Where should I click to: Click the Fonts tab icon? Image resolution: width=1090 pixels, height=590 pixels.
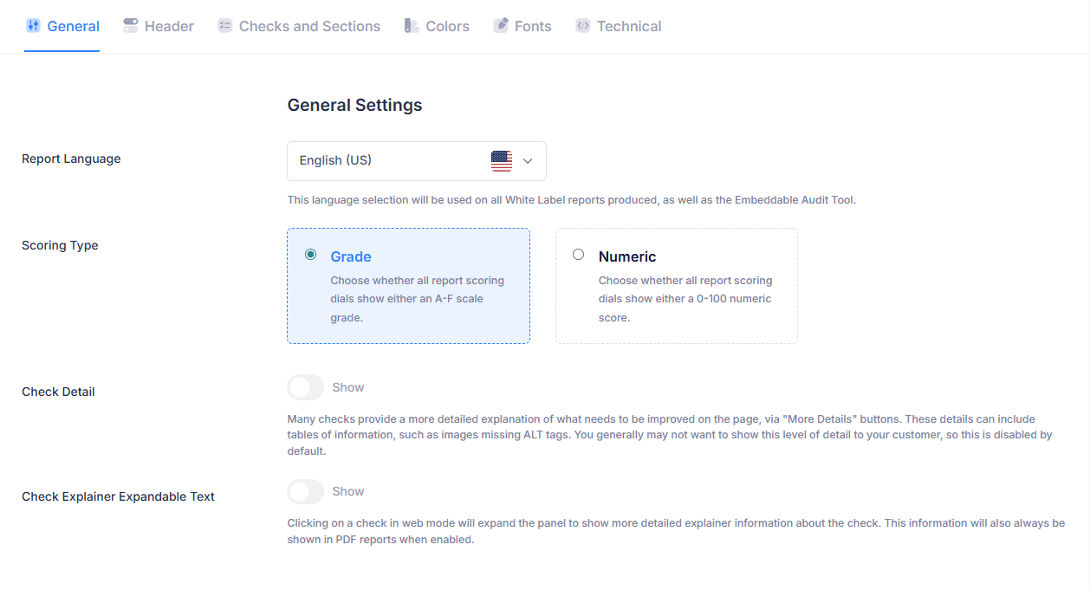(x=501, y=26)
